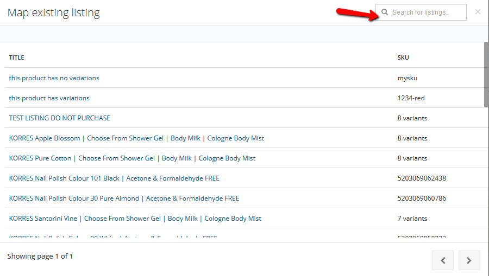Screen dimensions: 489x276
Task: Click the SKU column header
Action: [403, 57]
